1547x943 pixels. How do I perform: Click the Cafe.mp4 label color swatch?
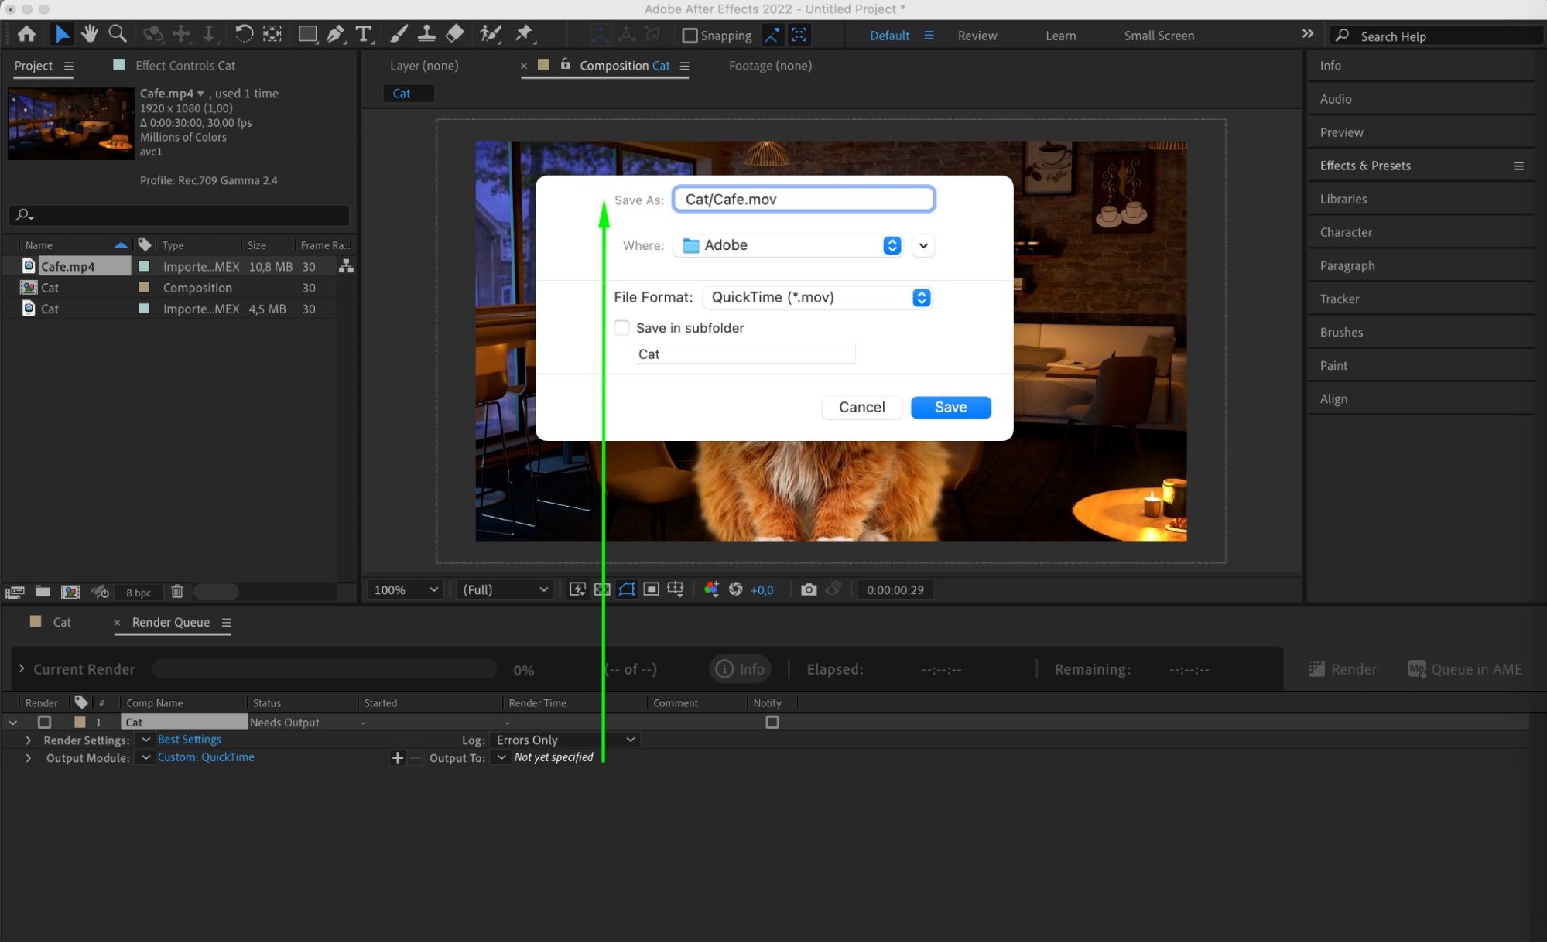click(144, 266)
